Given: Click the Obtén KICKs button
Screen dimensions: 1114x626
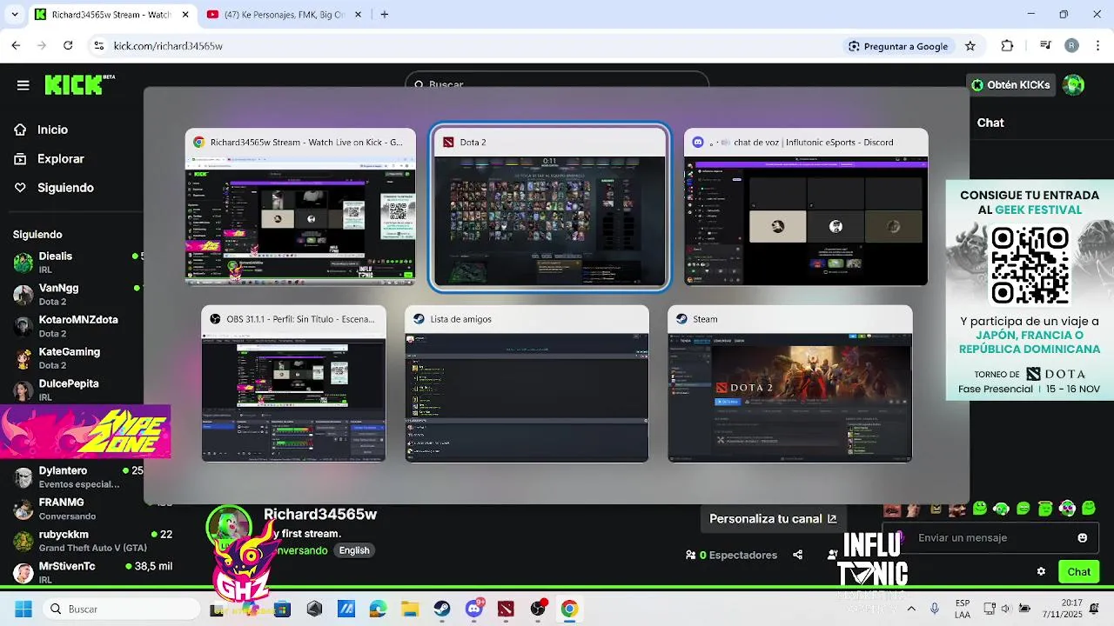Looking at the screenshot, I should point(1010,84).
